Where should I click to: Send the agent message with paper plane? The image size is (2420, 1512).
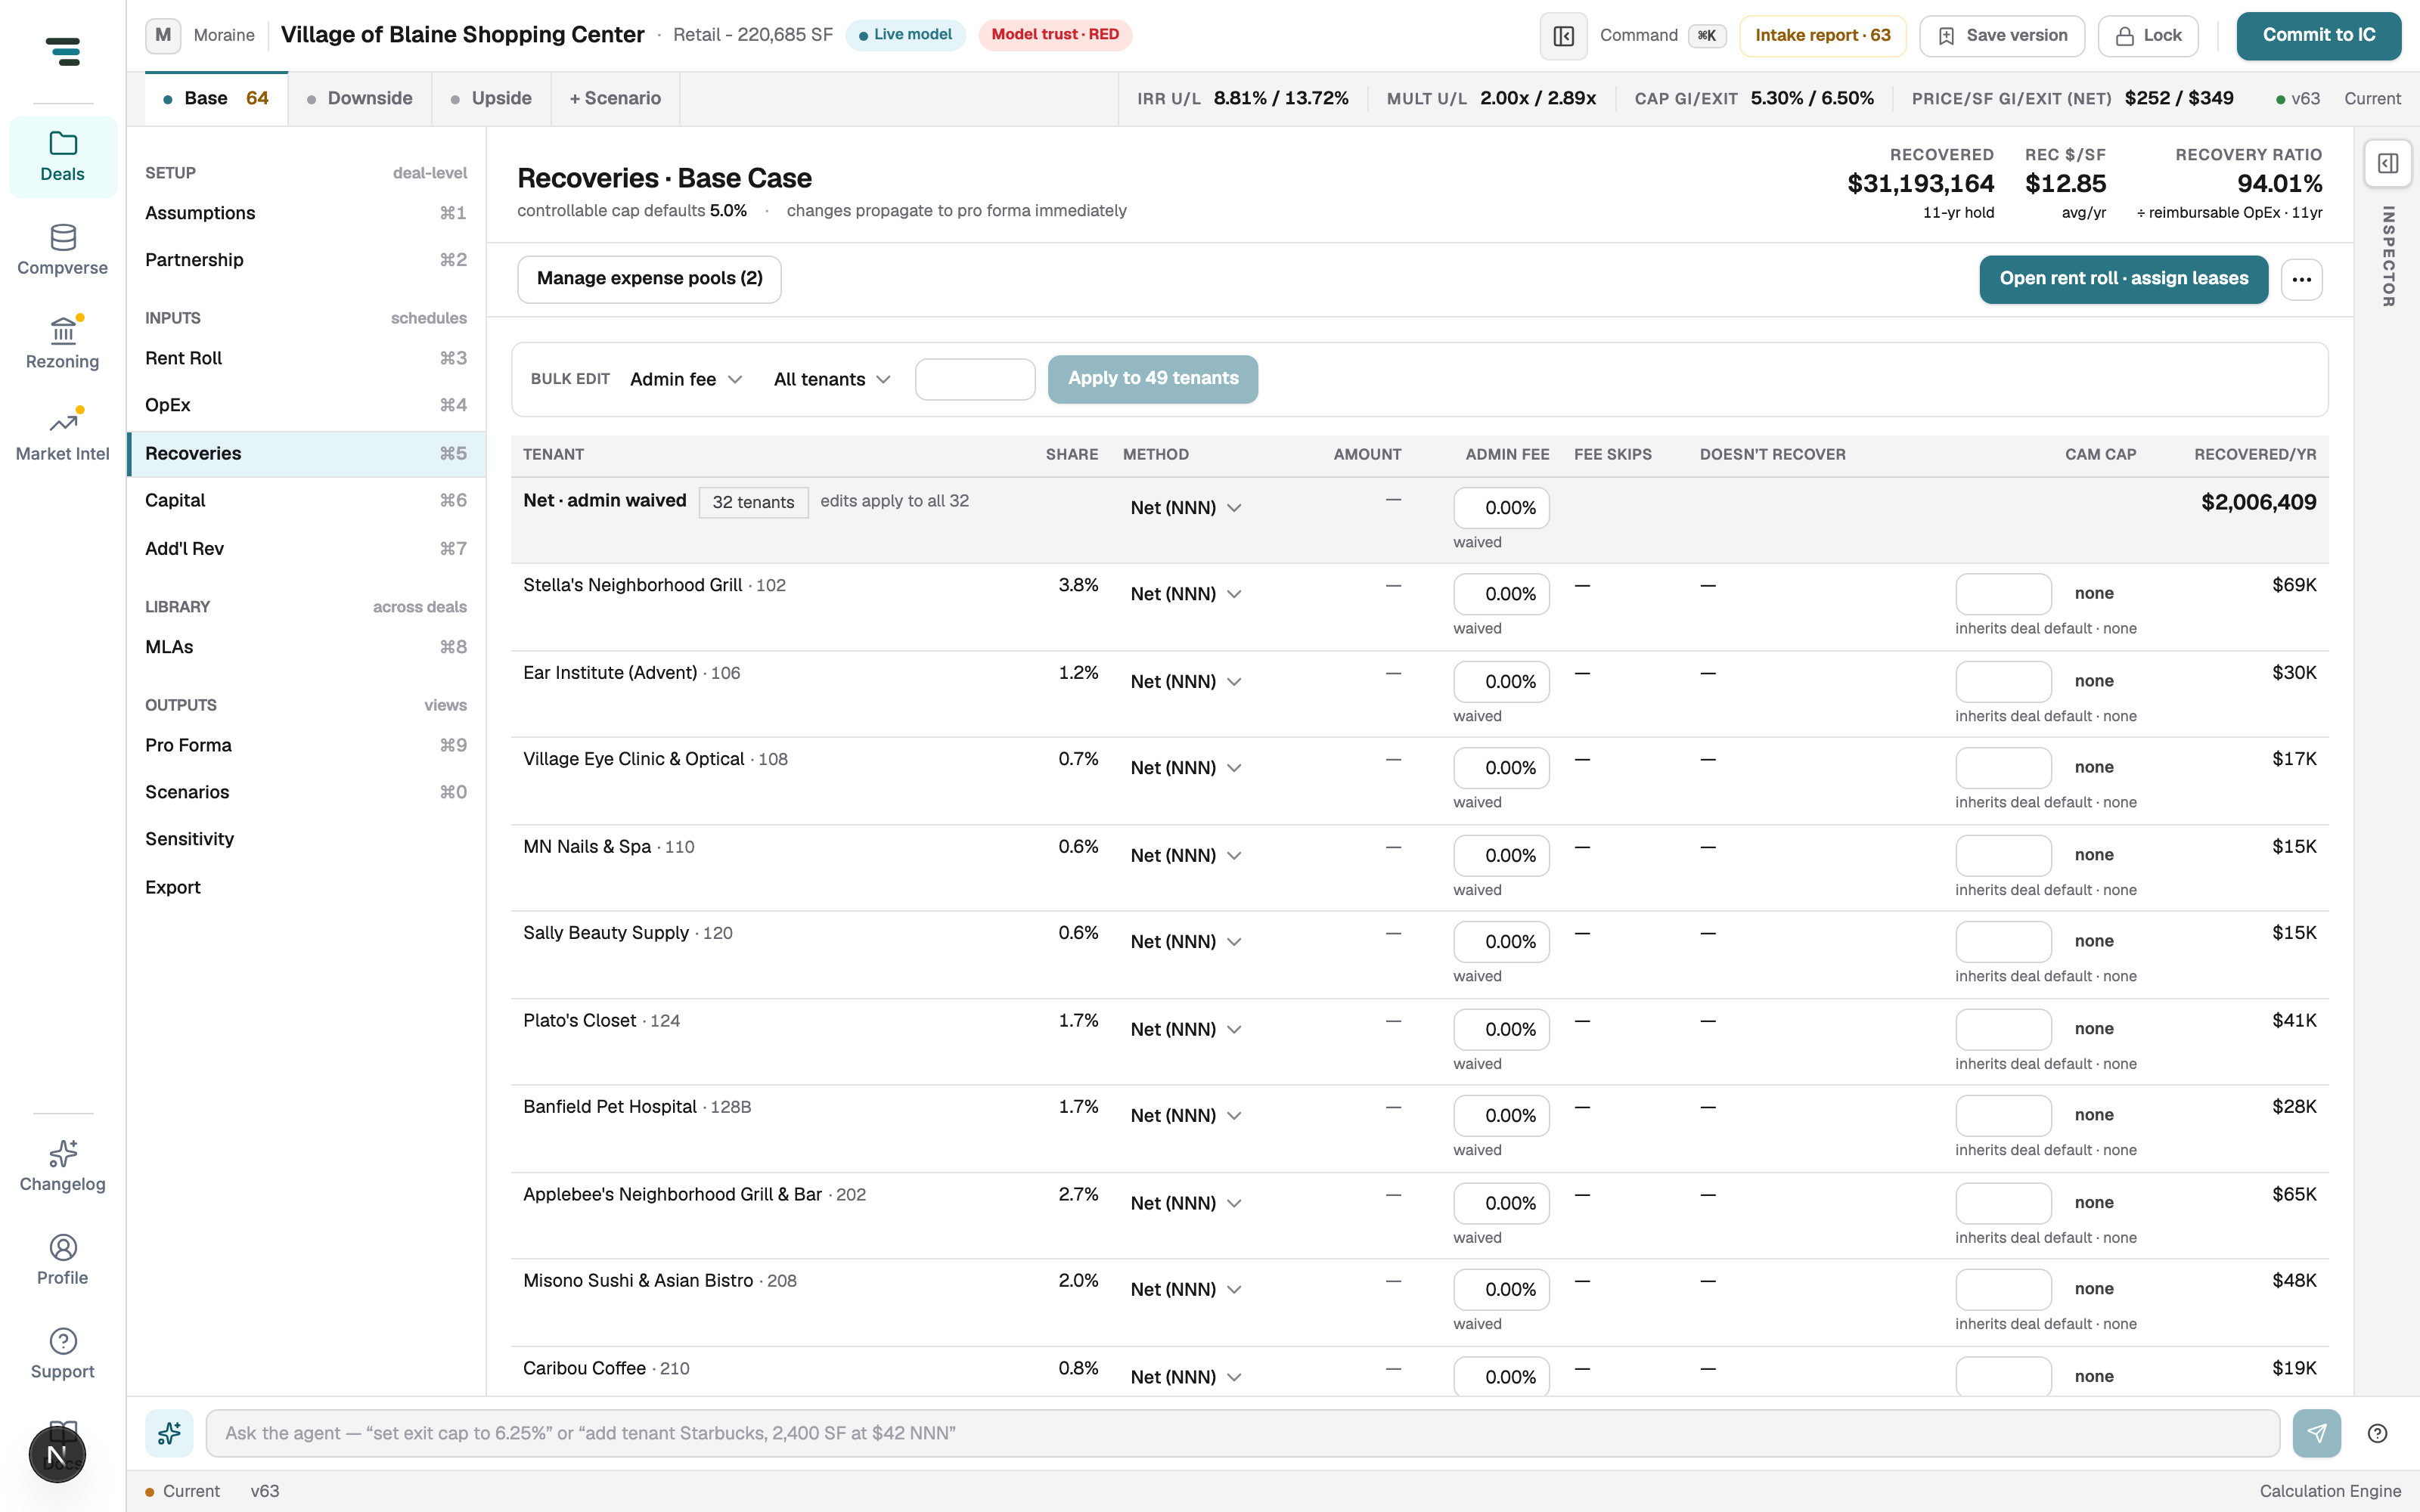point(2316,1433)
